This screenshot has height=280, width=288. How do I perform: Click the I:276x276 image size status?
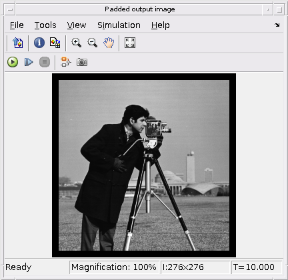195,267
